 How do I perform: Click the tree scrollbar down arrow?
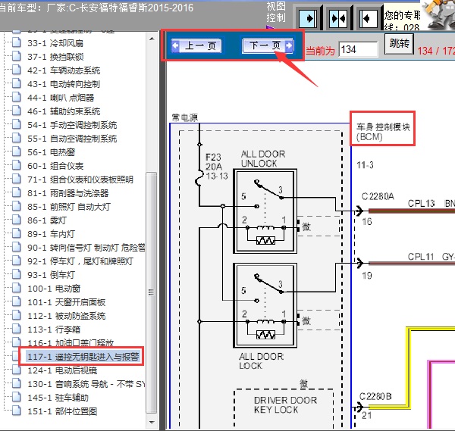(152, 423)
